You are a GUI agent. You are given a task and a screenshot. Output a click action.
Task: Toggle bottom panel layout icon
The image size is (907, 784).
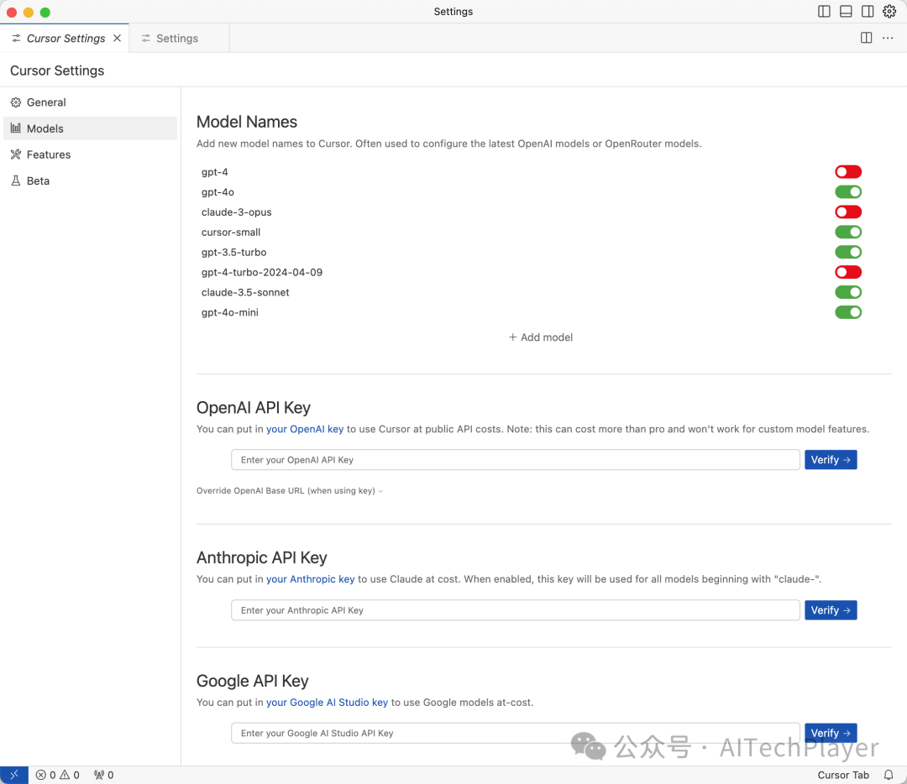pyautogui.click(x=846, y=12)
